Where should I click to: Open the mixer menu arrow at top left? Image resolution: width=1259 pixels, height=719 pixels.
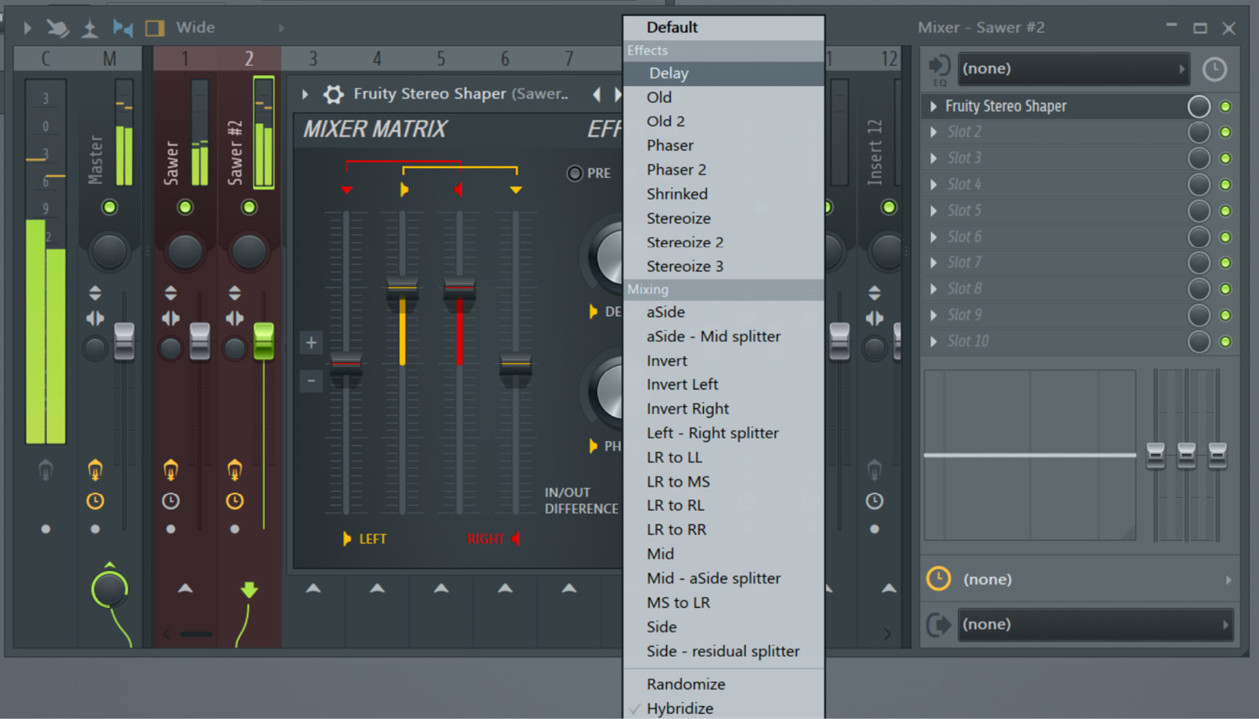click(x=28, y=28)
